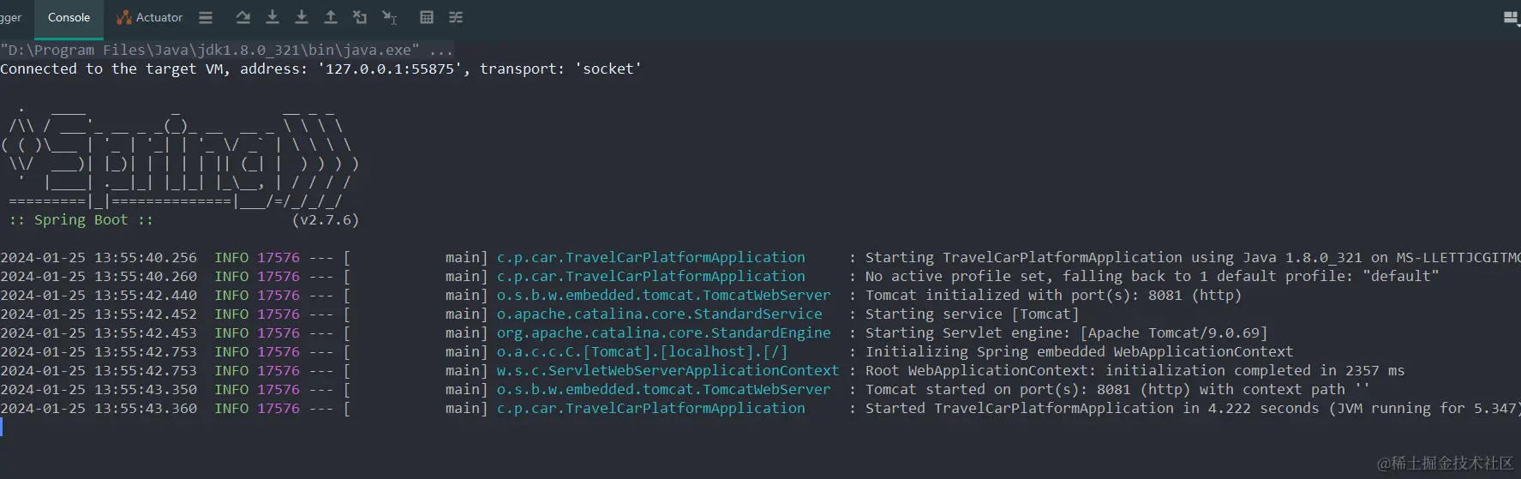The height and width of the screenshot is (479, 1521).
Task: Click Run to Cursor icon
Action: pyautogui.click(x=389, y=17)
